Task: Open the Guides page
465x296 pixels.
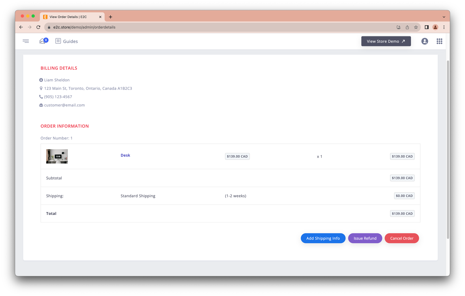Action: click(x=67, y=41)
